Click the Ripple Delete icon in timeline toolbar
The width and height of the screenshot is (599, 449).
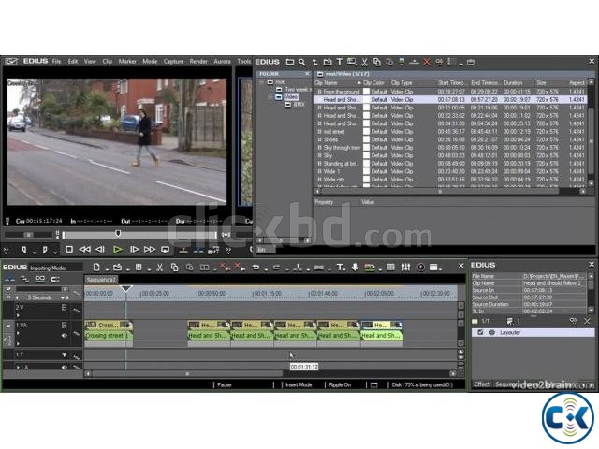pyautogui.click(x=240, y=268)
